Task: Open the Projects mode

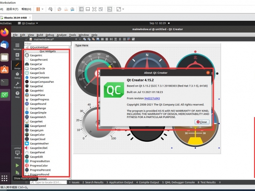Action: coord(17,86)
